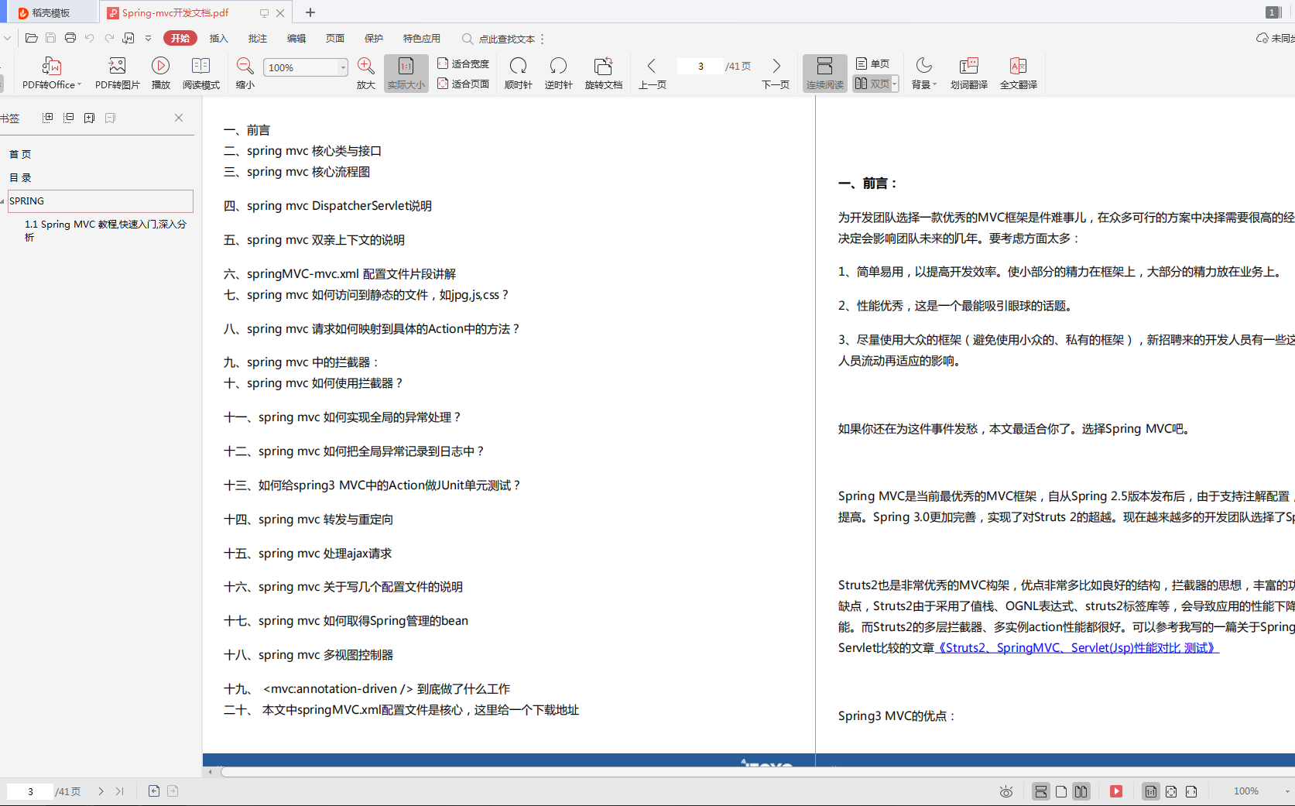Image resolution: width=1295 pixels, height=806 pixels.
Task: Go to next page with 下一页
Action: [776, 74]
